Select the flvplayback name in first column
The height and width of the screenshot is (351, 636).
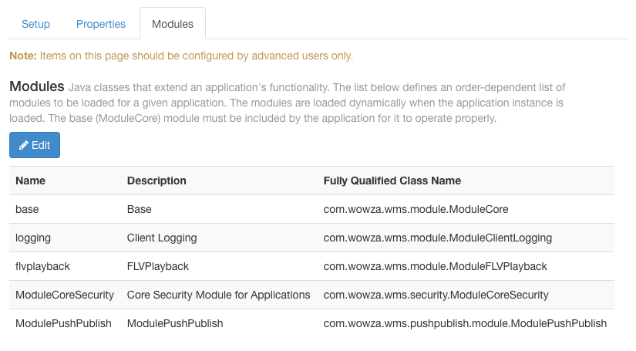[42, 266]
